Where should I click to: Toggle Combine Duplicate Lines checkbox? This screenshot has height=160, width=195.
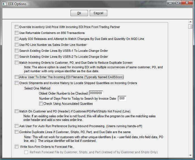[16, 132]
